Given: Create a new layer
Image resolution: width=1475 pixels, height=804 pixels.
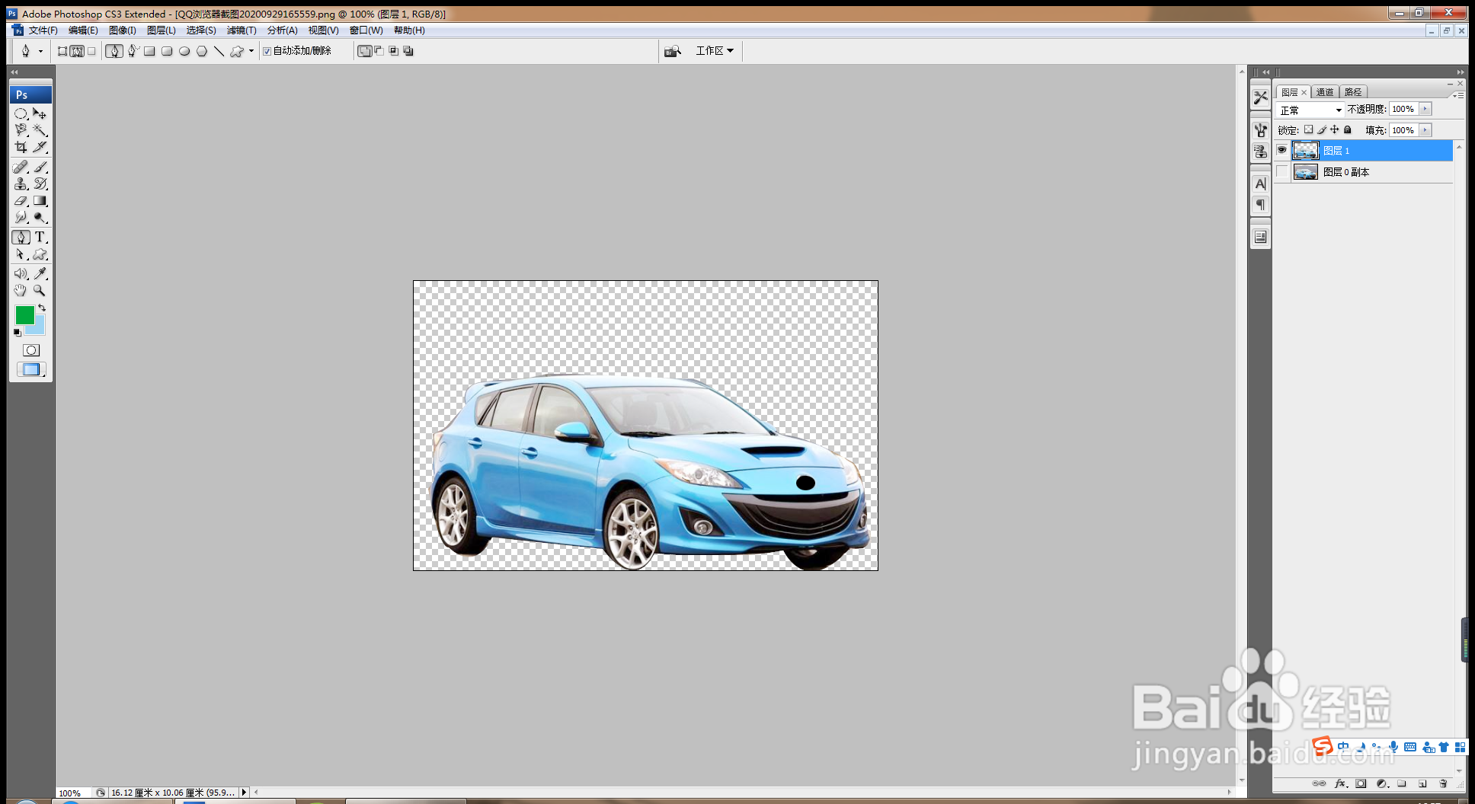Looking at the screenshot, I should tap(1422, 783).
